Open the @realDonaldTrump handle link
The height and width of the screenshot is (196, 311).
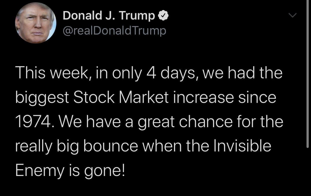point(114,31)
